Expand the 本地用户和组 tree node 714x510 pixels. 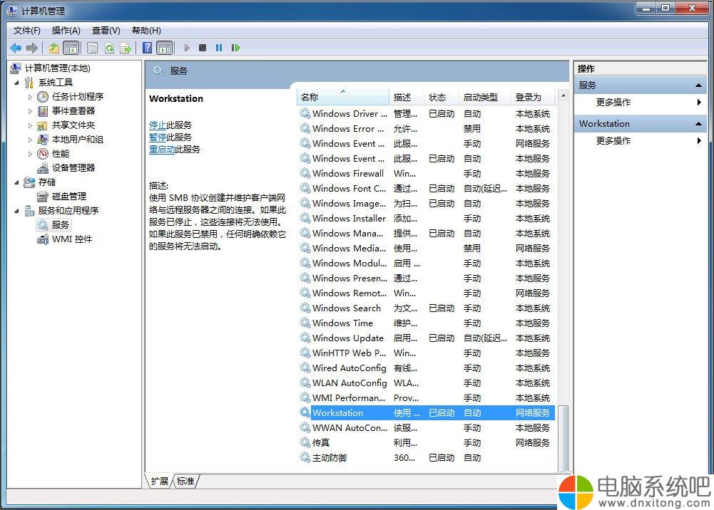(x=30, y=140)
